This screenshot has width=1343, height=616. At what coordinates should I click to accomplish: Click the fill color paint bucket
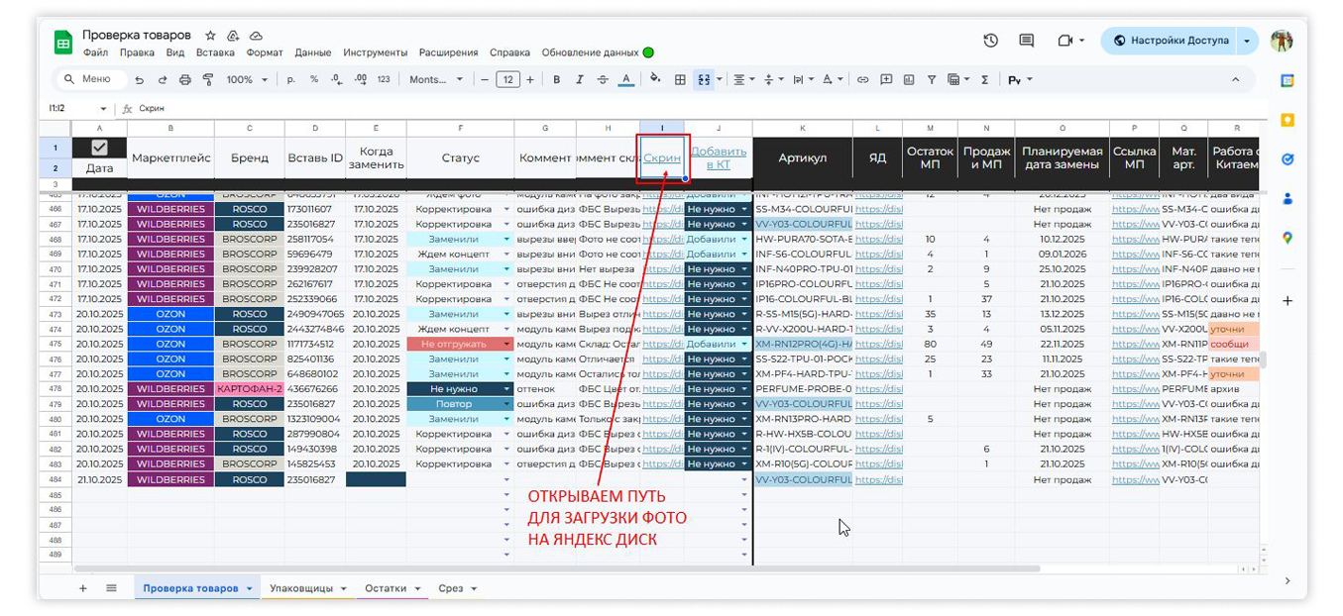click(x=655, y=79)
